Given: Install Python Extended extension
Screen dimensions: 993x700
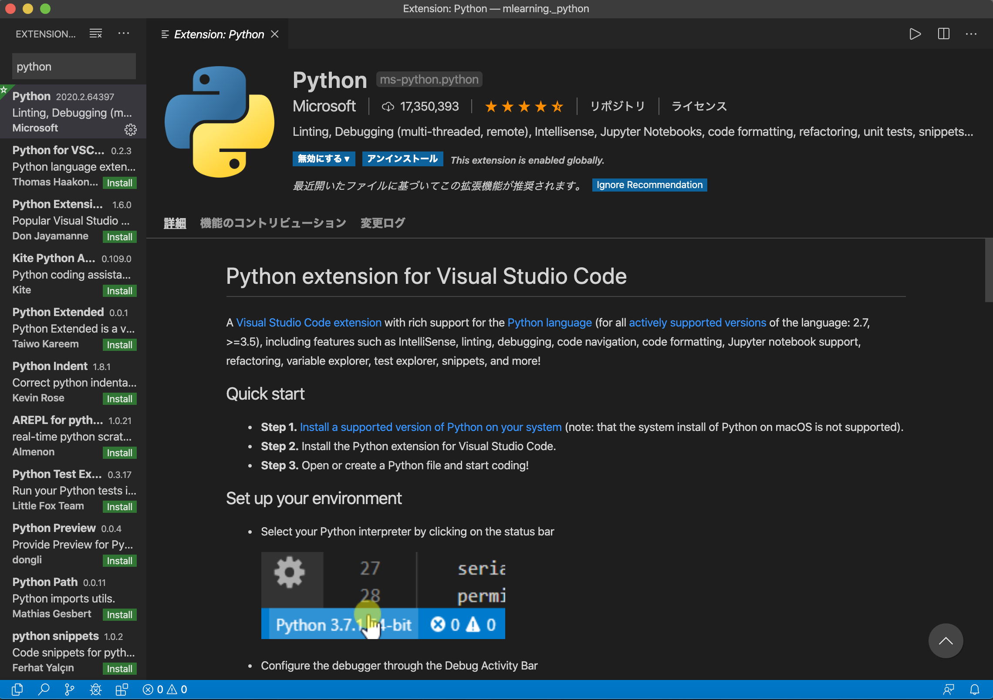Looking at the screenshot, I should tap(120, 345).
